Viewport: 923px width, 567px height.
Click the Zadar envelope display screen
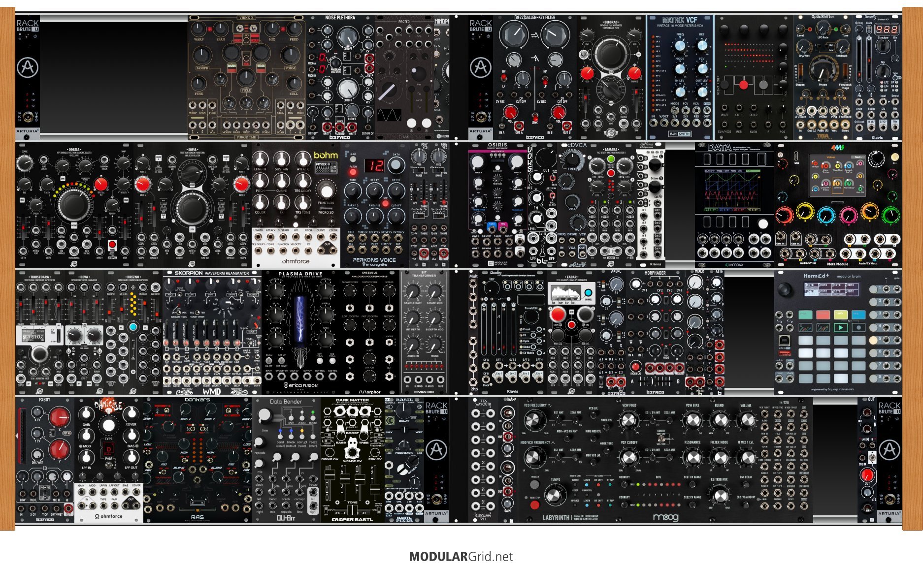click(x=566, y=292)
